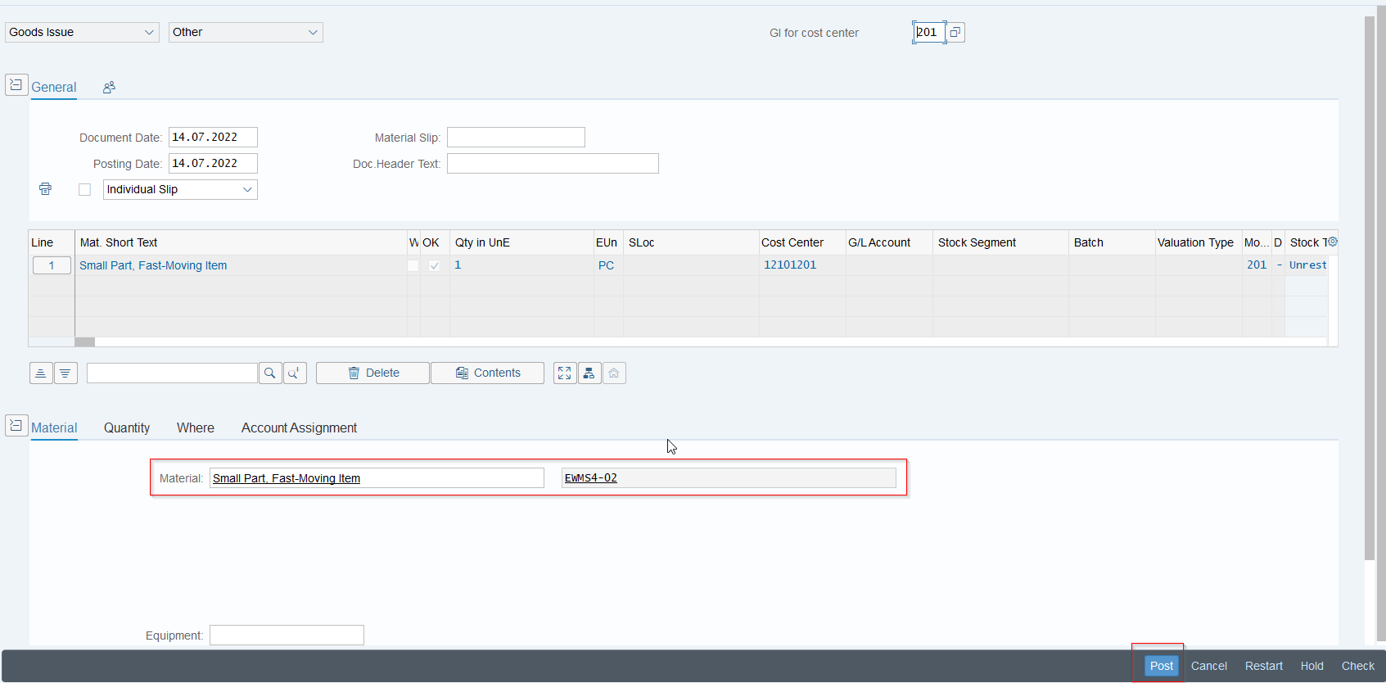Click the Delete button
Image resolution: width=1386 pixels, height=683 pixels.
(x=372, y=373)
